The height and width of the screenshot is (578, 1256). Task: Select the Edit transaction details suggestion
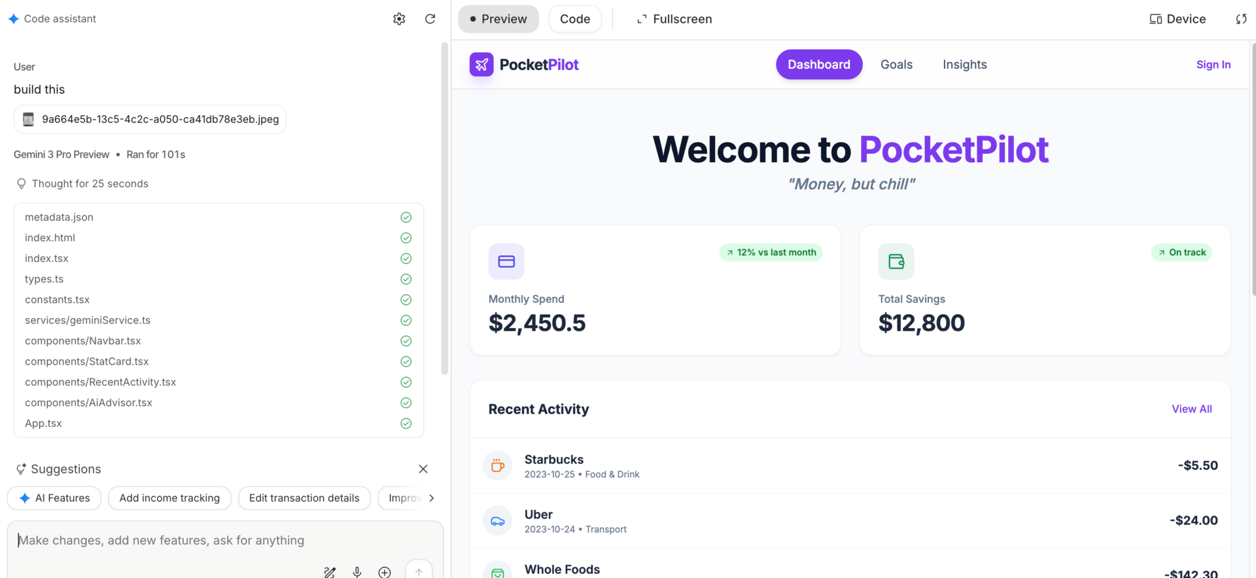pos(304,498)
